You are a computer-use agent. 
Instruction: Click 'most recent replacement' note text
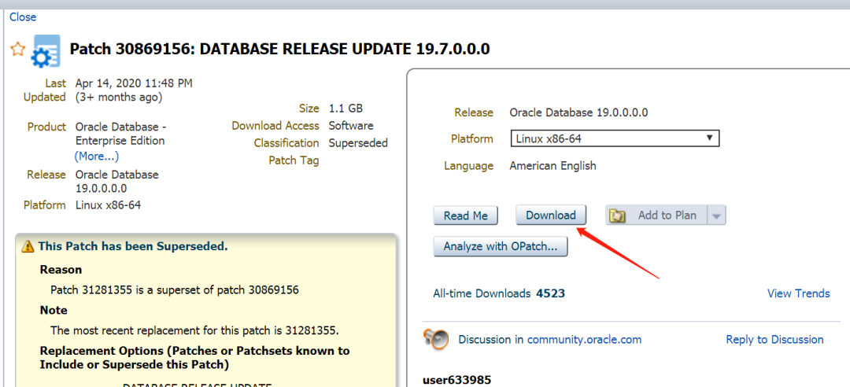click(x=195, y=330)
